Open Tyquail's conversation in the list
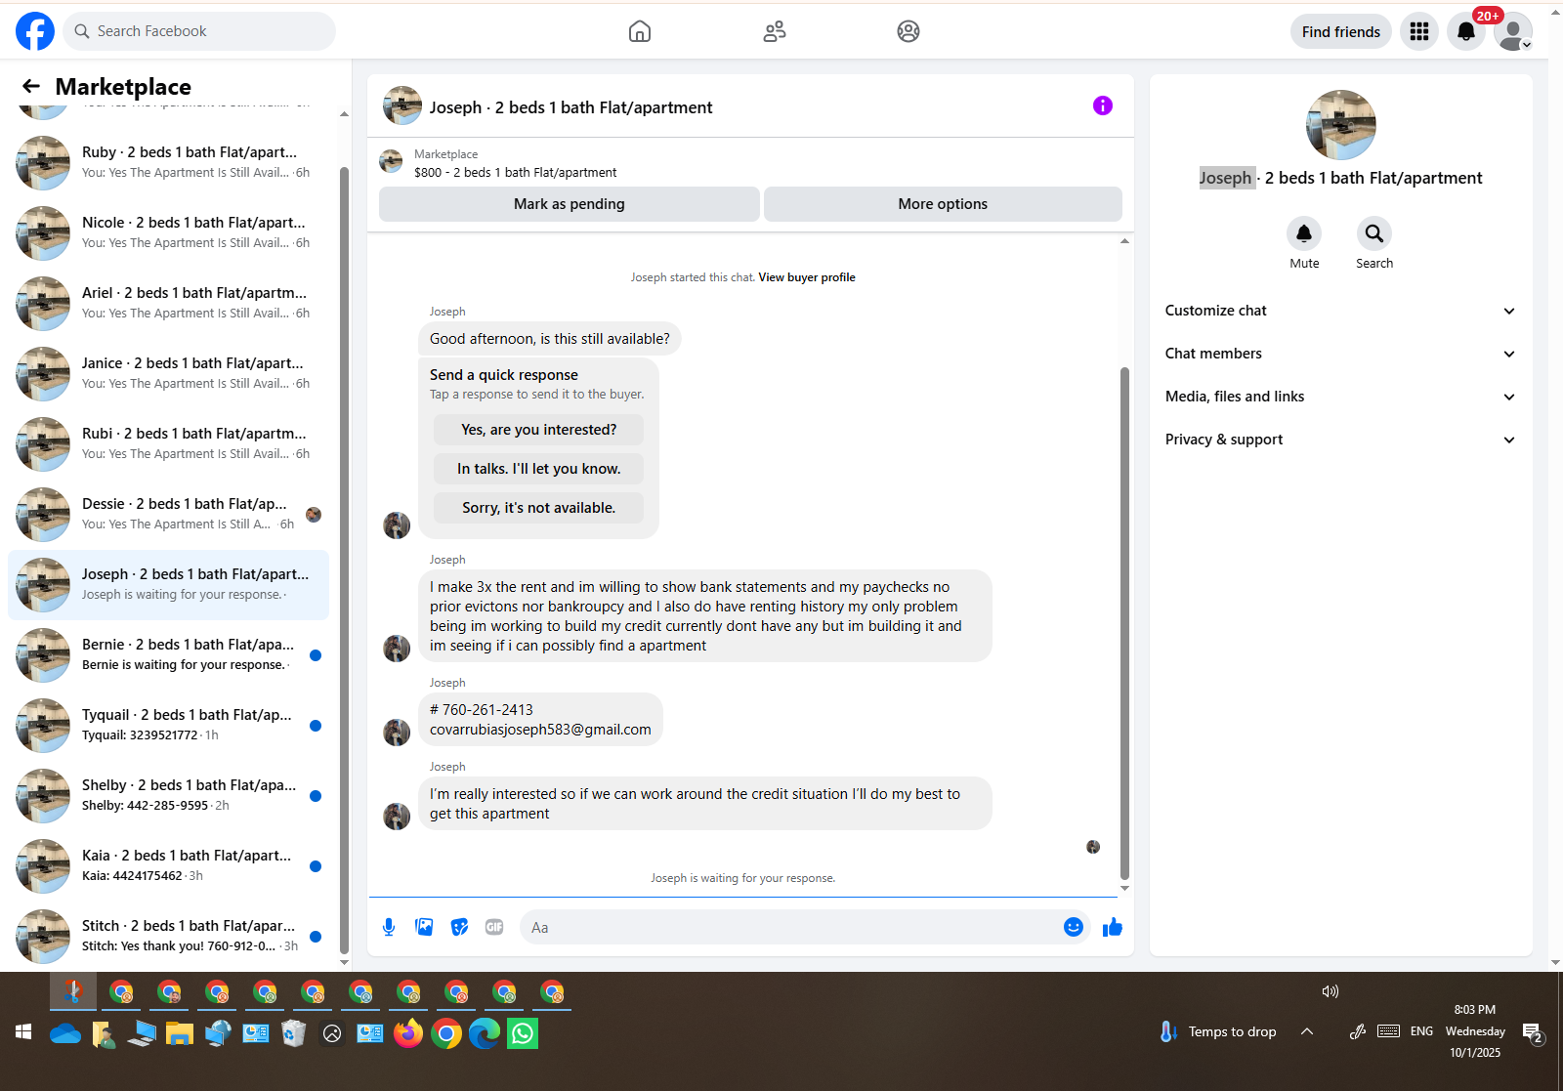Image resolution: width=1563 pixels, height=1091 pixels. click(168, 725)
